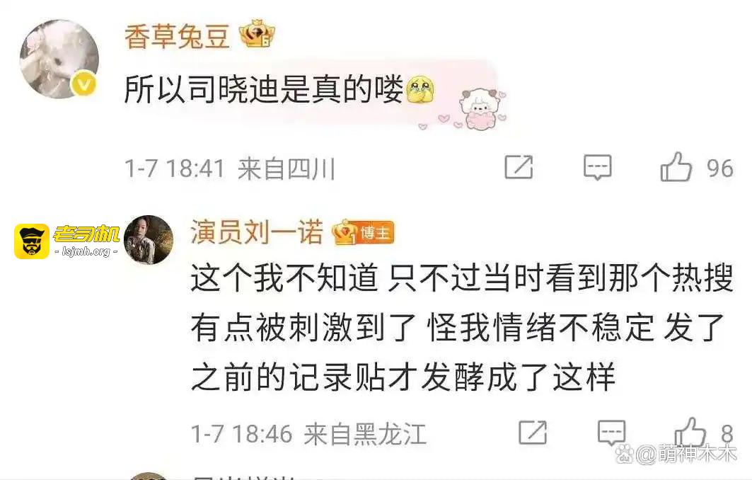The height and width of the screenshot is (480, 752).
Task: Click crown badge next to 演员刘一诺
Action: tap(345, 232)
